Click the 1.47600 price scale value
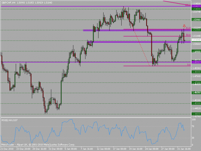The width and height of the screenshot is (201, 151). click(196, 76)
